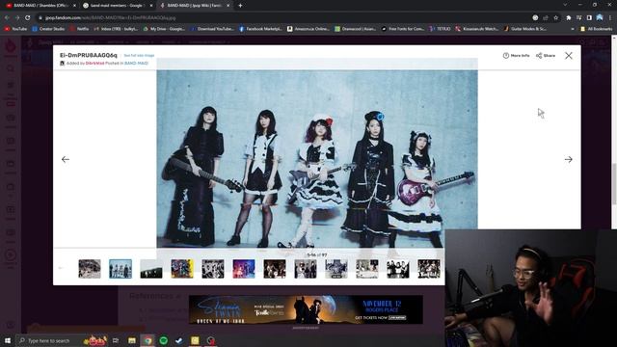
Task: Open the Windows Start menu
Action: click(7, 340)
